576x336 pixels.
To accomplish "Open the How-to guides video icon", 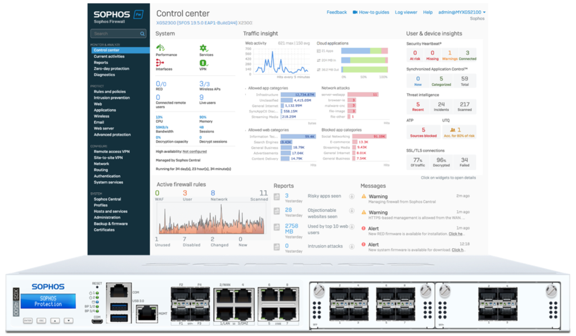I will [x=355, y=12].
